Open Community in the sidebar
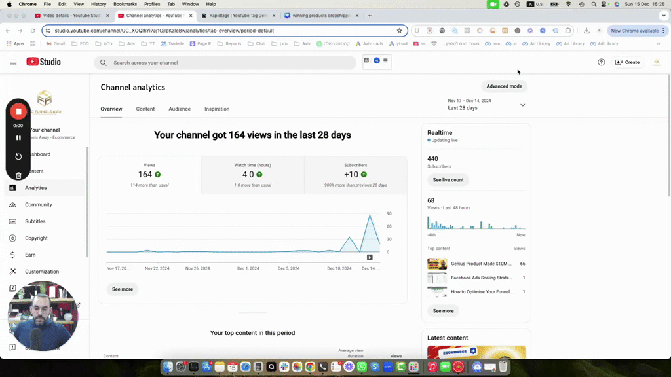The height and width of the screenshot is (377, 671). 45,205
